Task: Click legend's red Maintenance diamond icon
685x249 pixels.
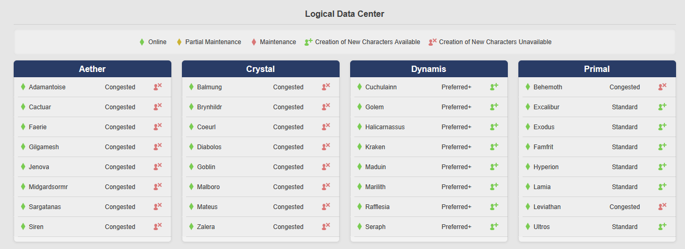Action: (x=254, y=42)
